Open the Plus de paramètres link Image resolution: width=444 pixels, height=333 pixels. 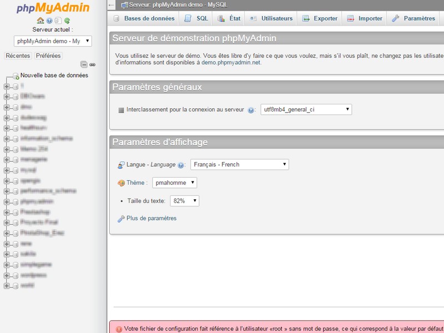point(152,218)
